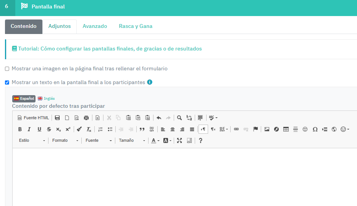Check 'Mostrar una imagen en la página final'
This screenshot has width=357, height=206.
coord(7,68)
